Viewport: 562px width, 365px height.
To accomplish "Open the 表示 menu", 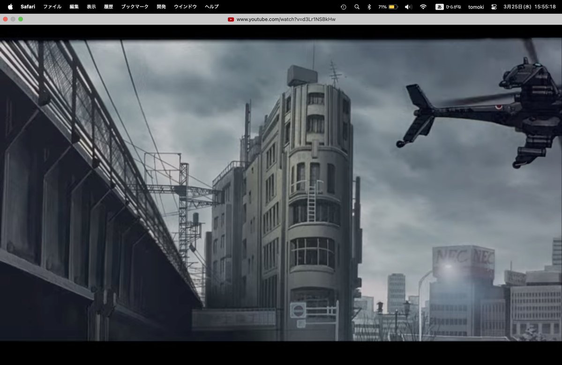I will point(91,7).
